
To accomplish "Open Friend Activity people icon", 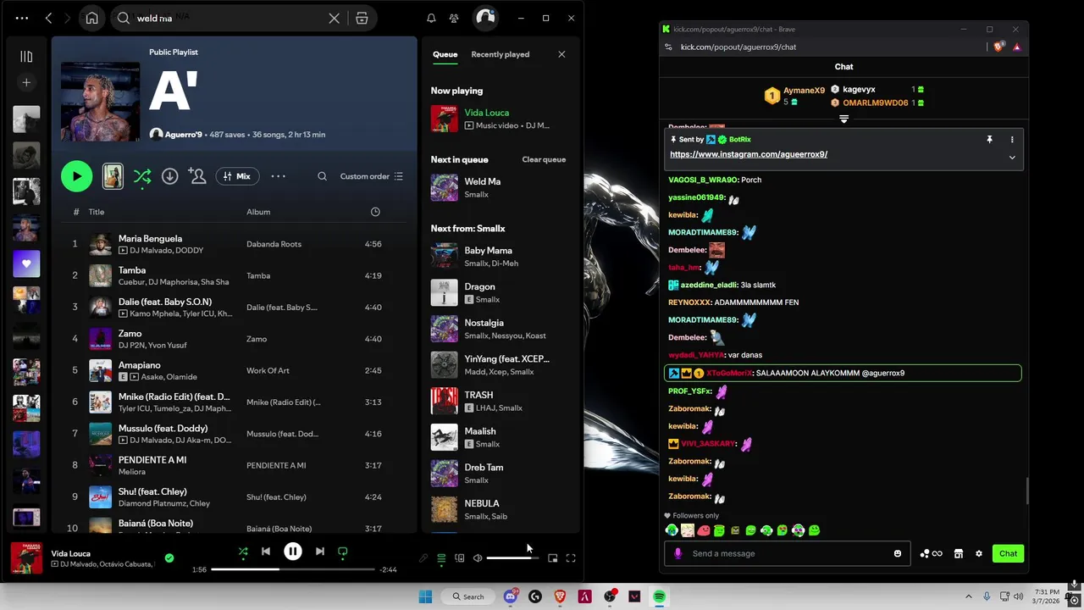I will pyautogui.click(x=454, y=18).
